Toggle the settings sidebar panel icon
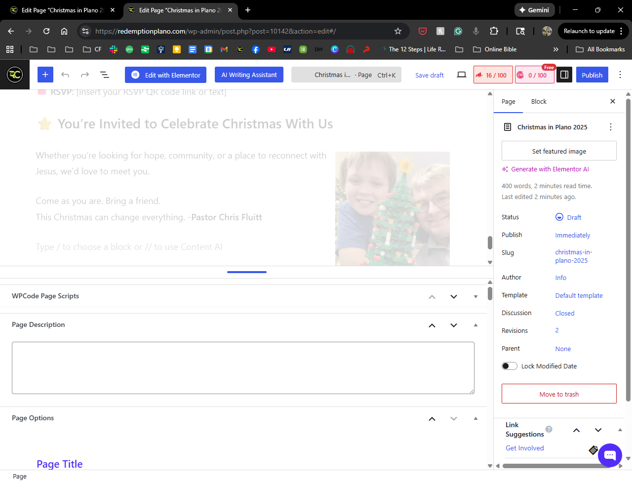 pyautogui.click(x=564, y=75)
